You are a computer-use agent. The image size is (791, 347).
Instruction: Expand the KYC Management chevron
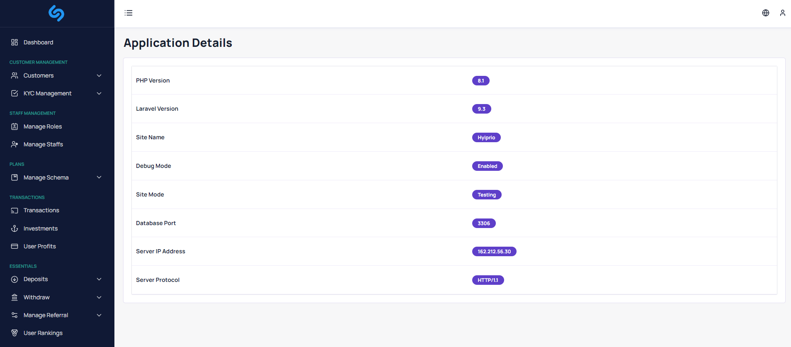99,93
